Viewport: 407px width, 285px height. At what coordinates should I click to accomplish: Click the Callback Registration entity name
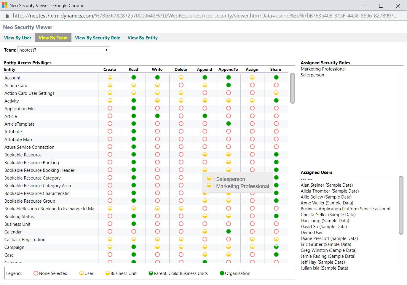pyautogui.click(x=25, y=240)
